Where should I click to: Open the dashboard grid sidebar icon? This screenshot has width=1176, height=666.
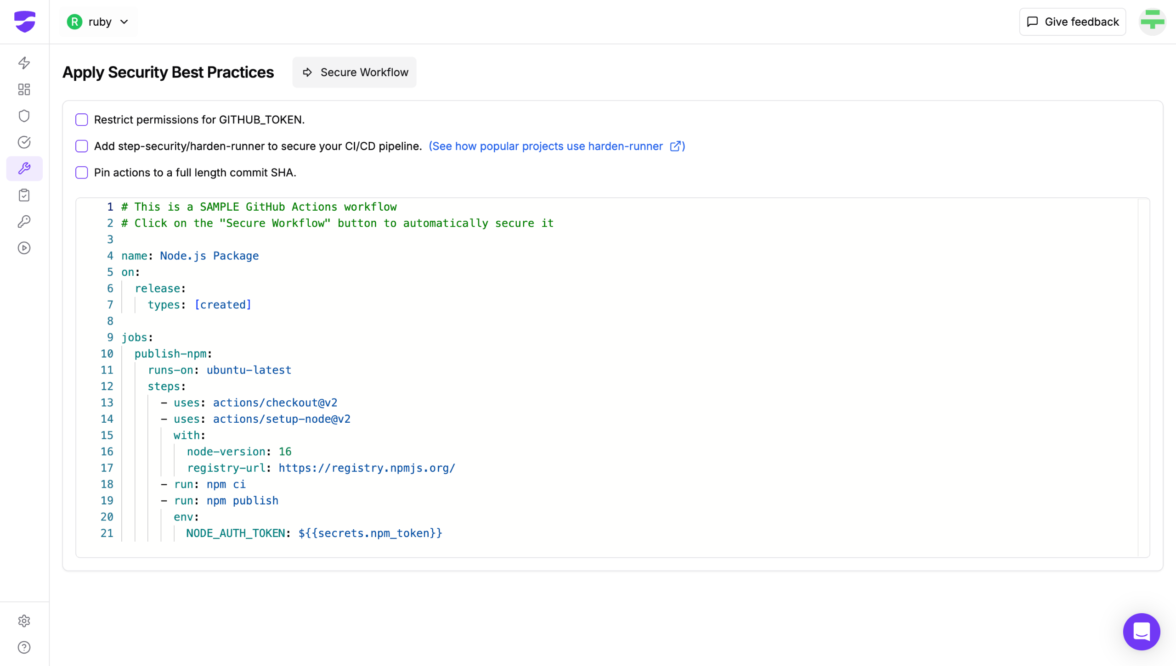pos(24,90)
